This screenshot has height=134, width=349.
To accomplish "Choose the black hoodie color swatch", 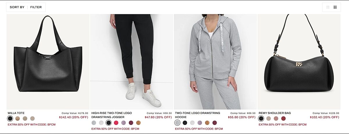I will 185,123.
